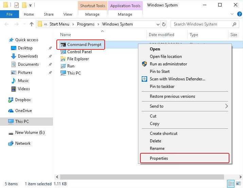Screen dimensions: 243x188
Task: Click the Command Prompt shortcut icon
Action: pos(63,45)
